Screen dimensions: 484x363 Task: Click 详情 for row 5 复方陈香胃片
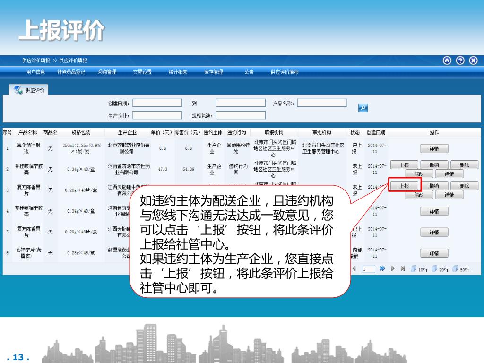pyautogui.click(x=434, y=233)
